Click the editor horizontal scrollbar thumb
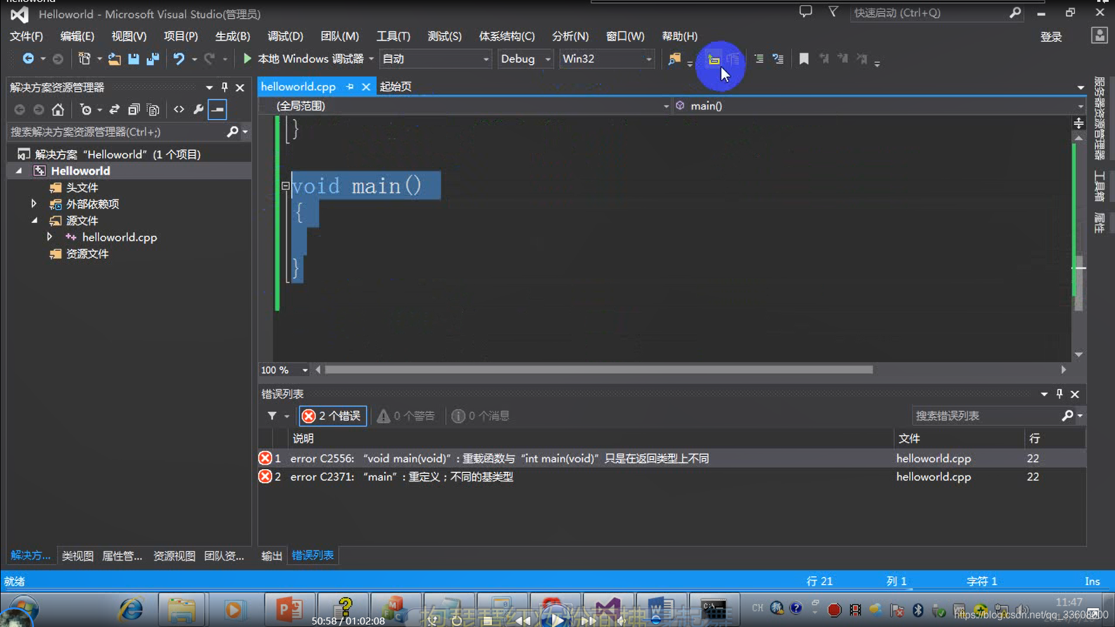The height and width of the screenshot is (627, 1115). click(598, 370)
